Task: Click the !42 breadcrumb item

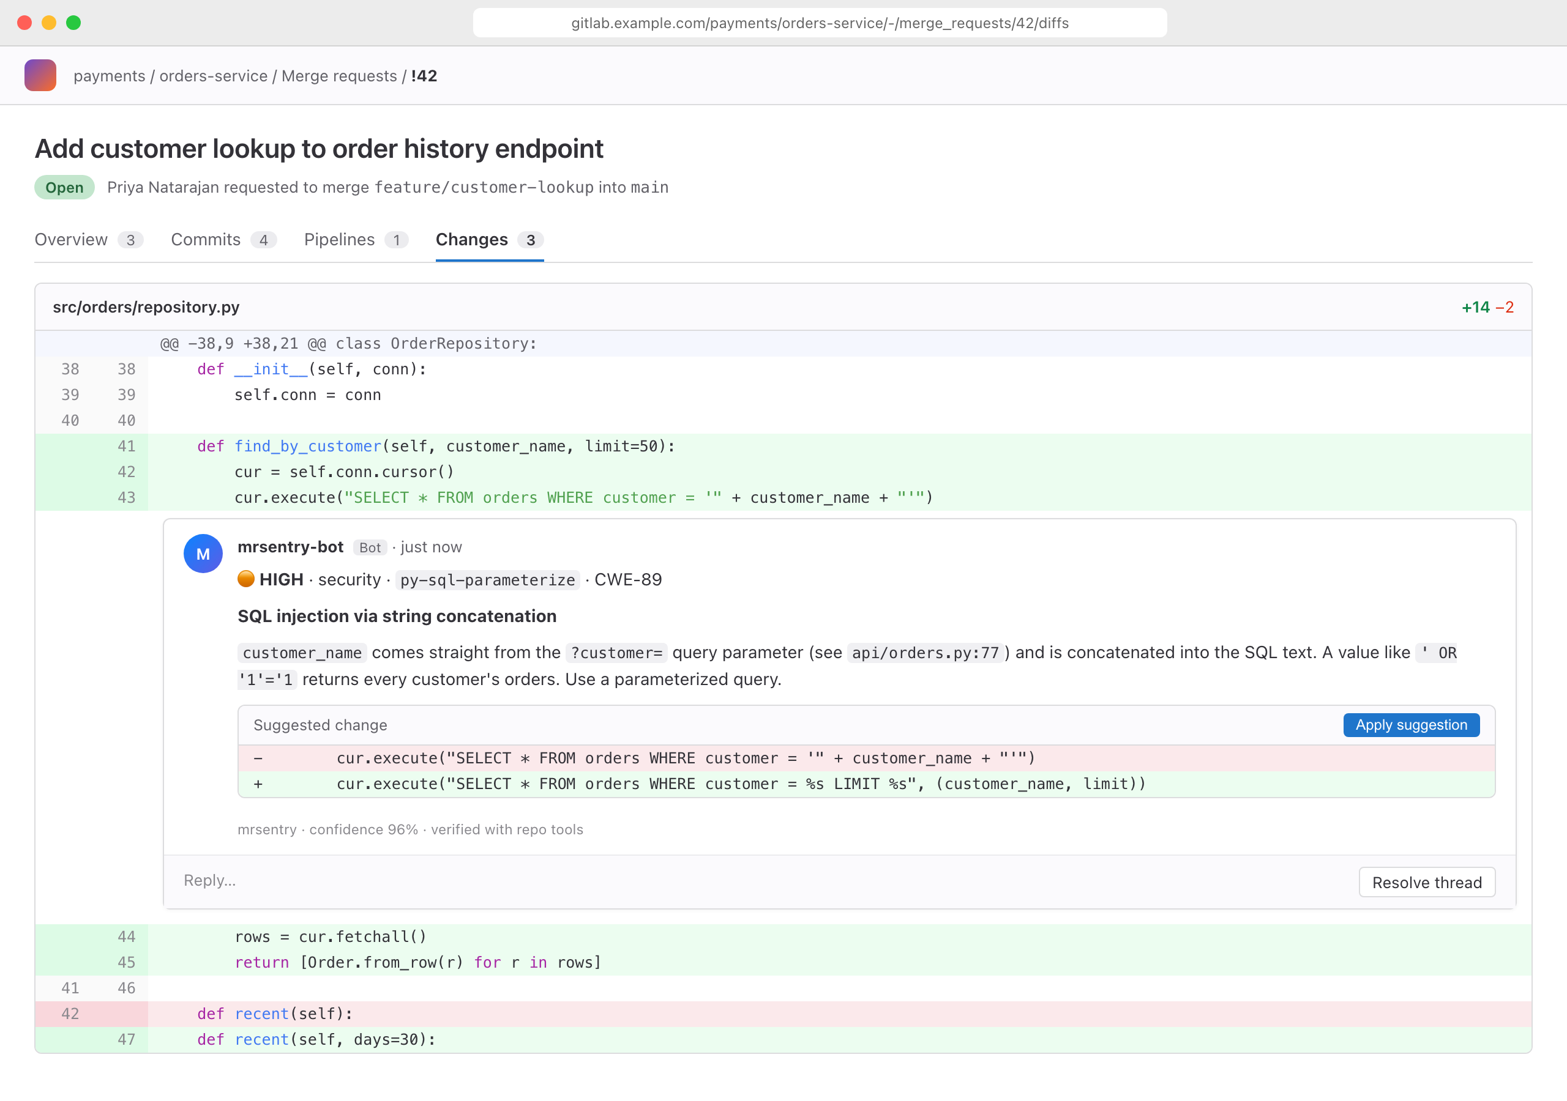Action: click(x=424, y=76)
